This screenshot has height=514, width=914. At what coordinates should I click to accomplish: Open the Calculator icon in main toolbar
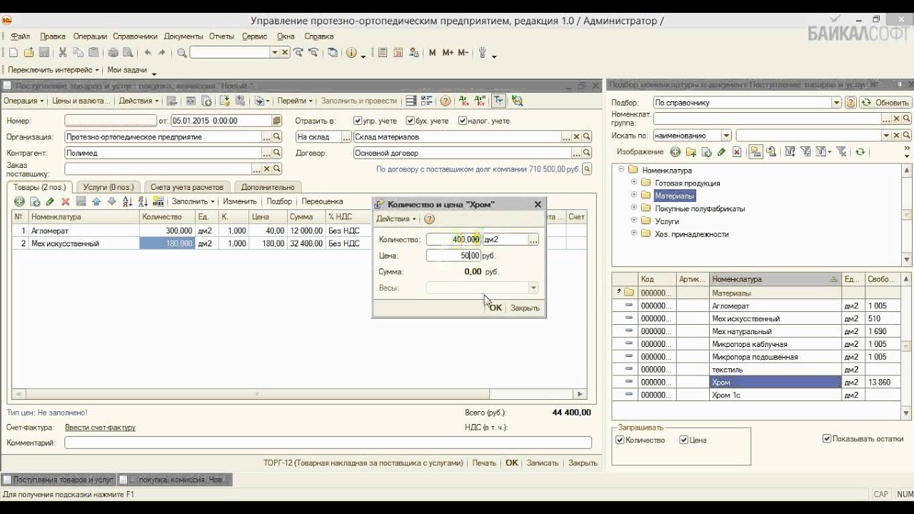tap(383, 53)
